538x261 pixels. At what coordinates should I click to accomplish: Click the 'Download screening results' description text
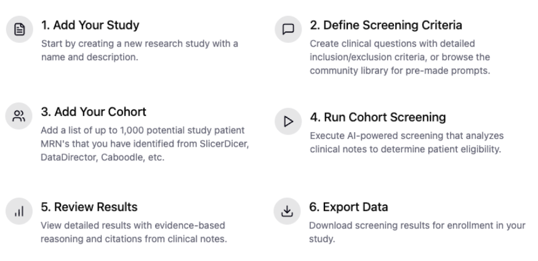click(417, 232)
